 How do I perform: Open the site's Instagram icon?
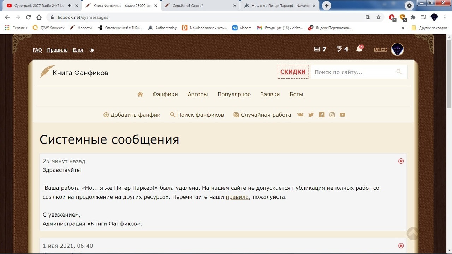(x=332, y=115)
